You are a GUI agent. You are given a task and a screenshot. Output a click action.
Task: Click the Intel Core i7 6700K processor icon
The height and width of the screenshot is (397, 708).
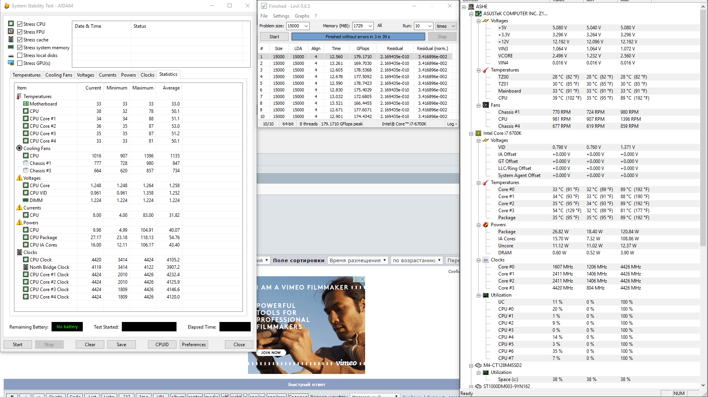[x=478, y=133]
